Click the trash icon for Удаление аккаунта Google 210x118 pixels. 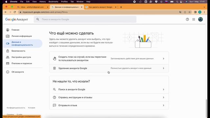click(54, 68)
